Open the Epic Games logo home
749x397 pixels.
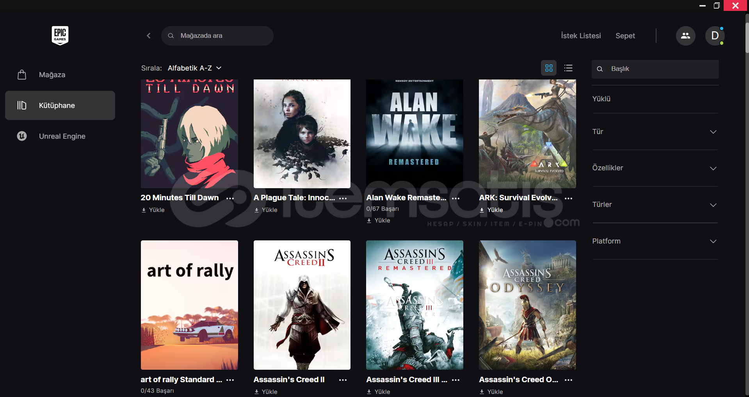[x=60, y=35]
